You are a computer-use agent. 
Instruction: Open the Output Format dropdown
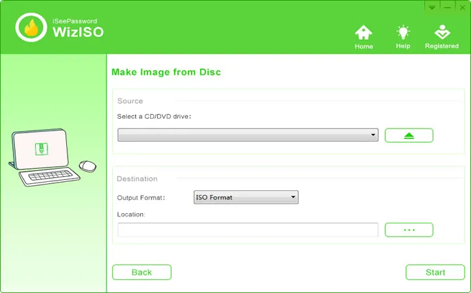click(246, 197)
